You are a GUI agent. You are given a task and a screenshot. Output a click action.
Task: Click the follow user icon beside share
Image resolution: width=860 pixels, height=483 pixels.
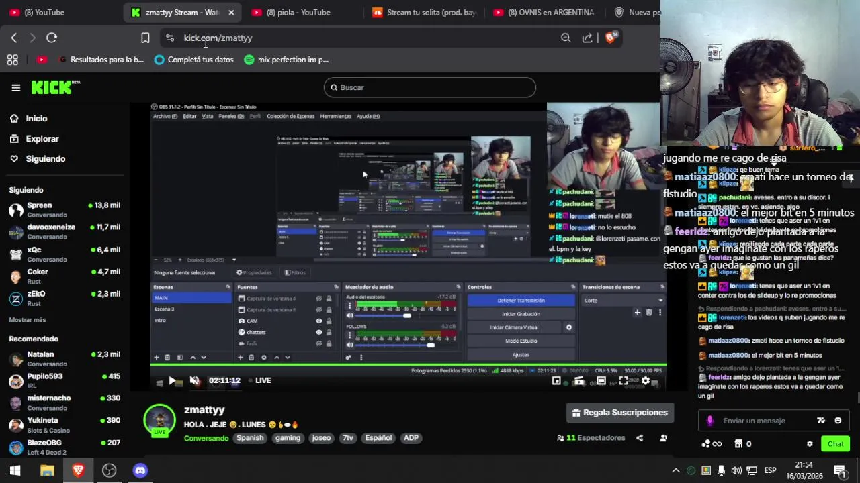click(x=663, y=438)
